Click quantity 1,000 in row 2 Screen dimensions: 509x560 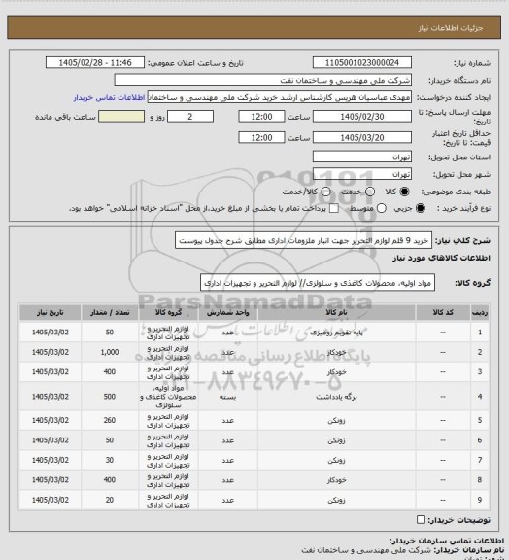(x=110, y=352)
